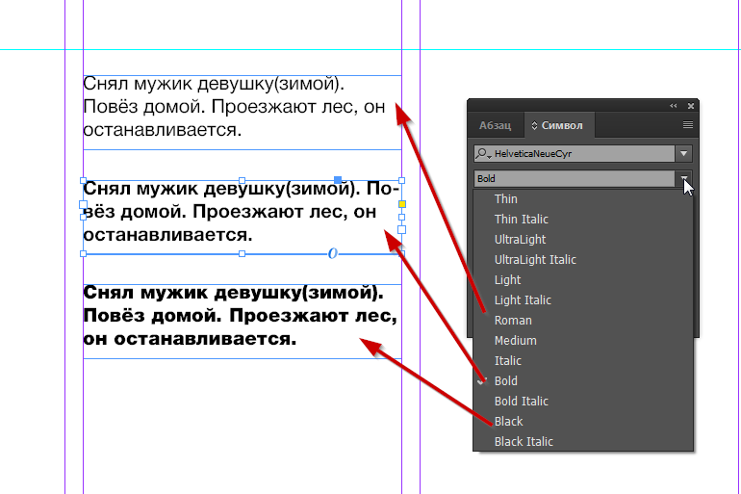
Task: Switch to the Символ tab
Action: [x=562, y=125]
